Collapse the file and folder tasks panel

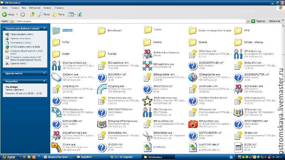pyautogui.click(x=44, y=28)
